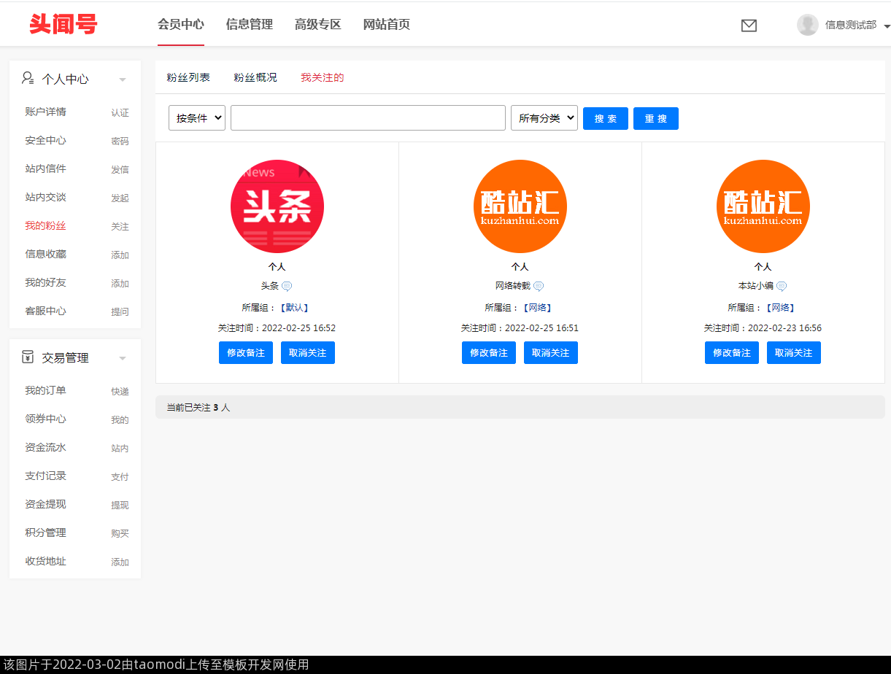Screen dimensions: 891x674
Task: Click the user avatar icon in header
Action: pos(807,25)
